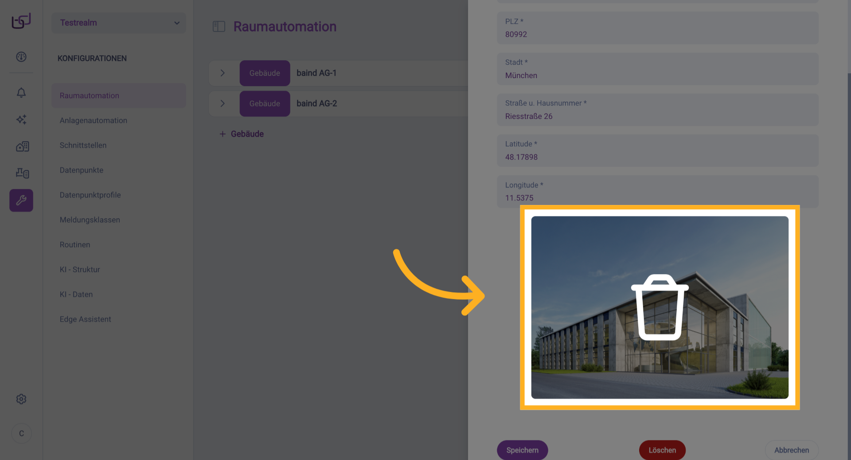Open the Testrealm realm dropdown
Viewport: 851px width, 460px height.
119,23
